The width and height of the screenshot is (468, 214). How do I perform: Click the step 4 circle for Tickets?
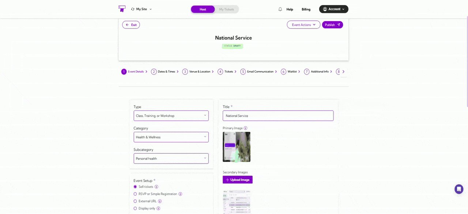pyautogui.click(x=220, y=72)
